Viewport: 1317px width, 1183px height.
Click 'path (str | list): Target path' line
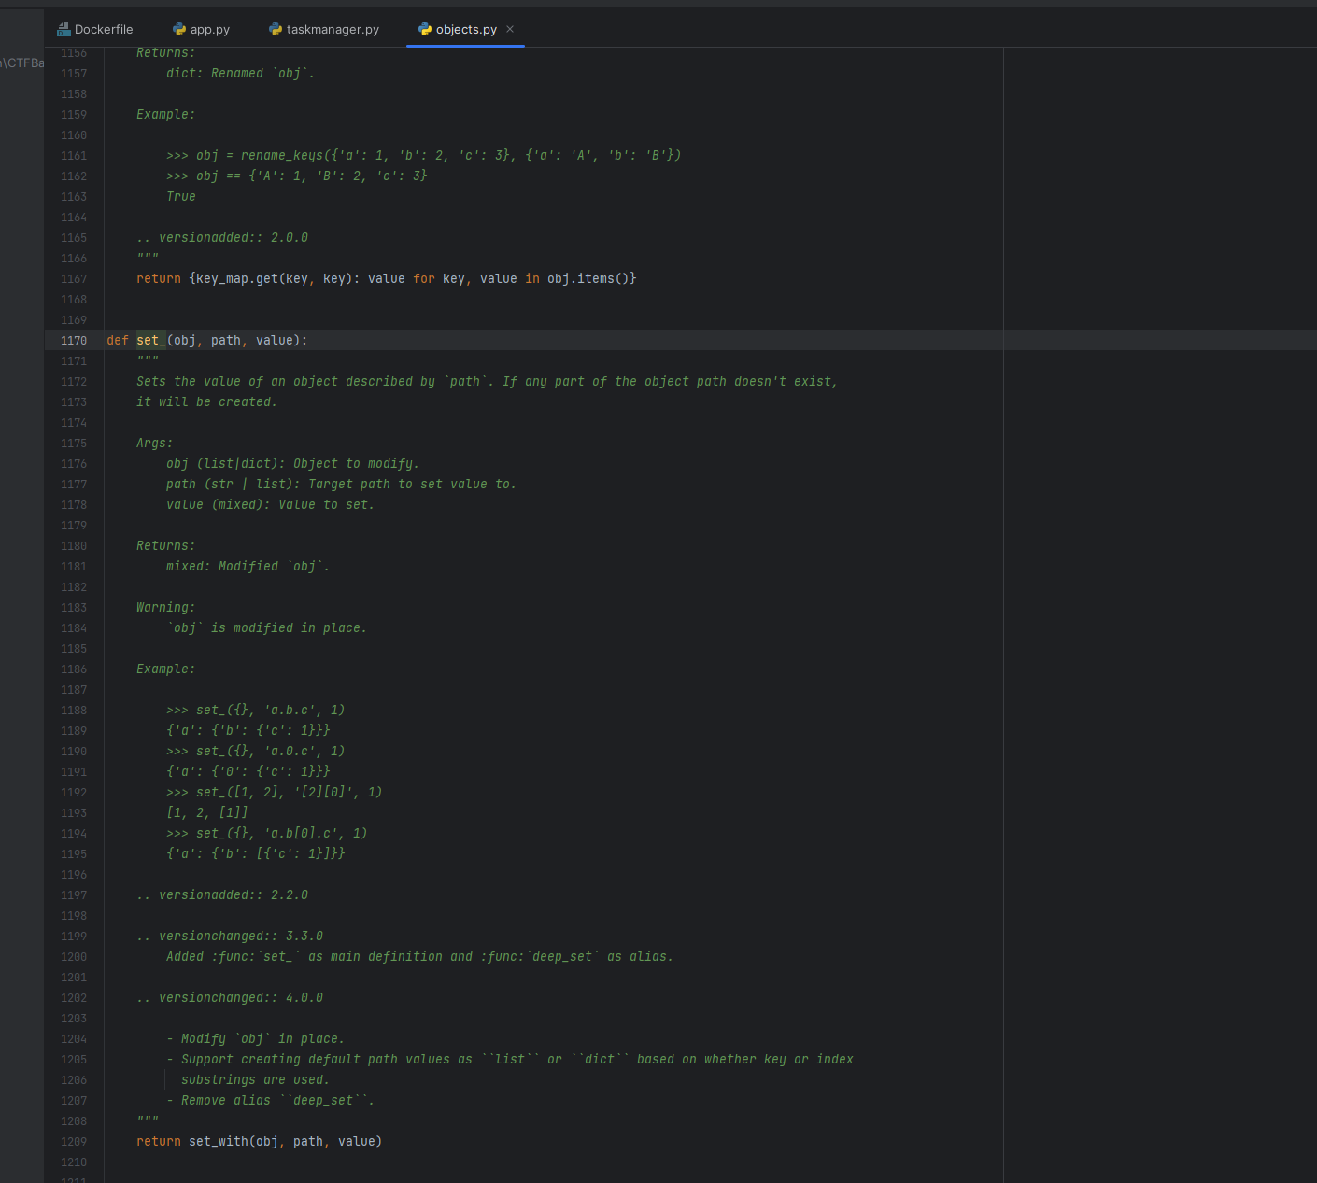[341, 484]
